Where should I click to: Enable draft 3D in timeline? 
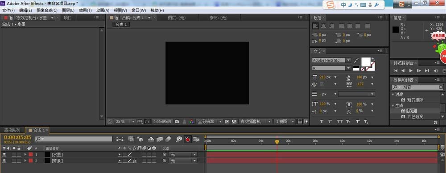[x=140, y=139]
